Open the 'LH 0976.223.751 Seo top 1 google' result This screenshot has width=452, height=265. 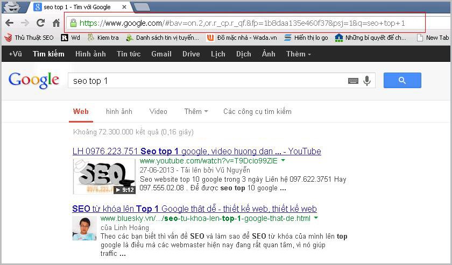(x=196, y=151)
